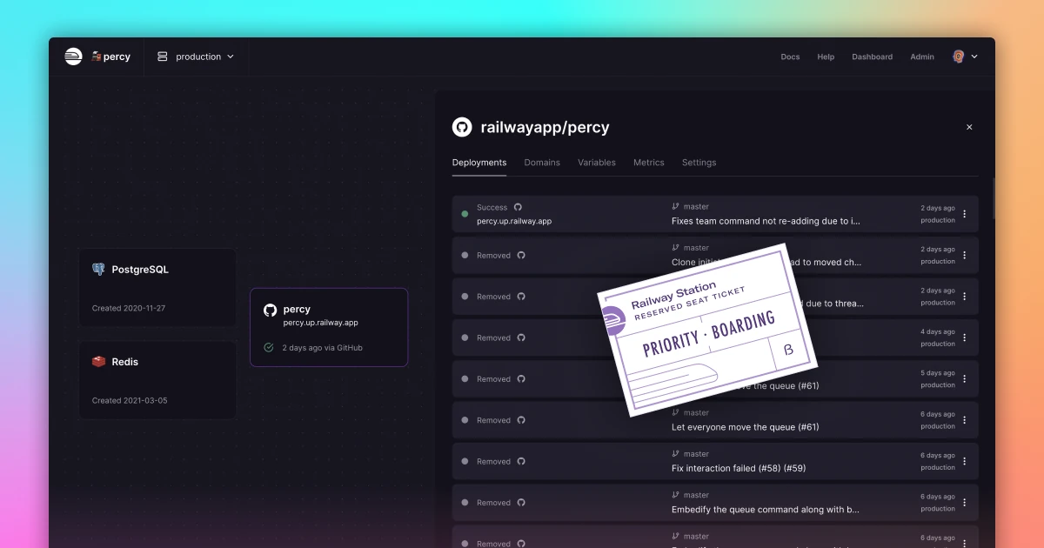This screenshot has width=1044, height=548.
Task: Click master branch icon in Fix interaction row
Action: point(675,454)
